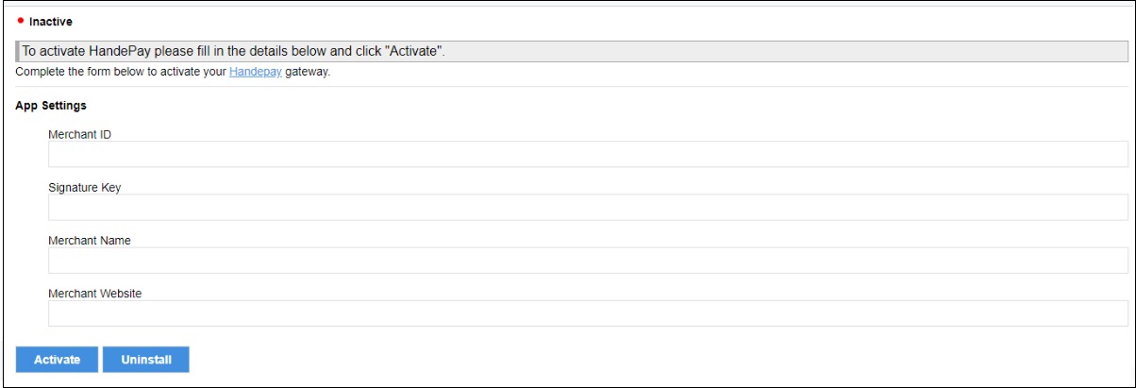Click the App Settings heading

click(x=51, y=106)
